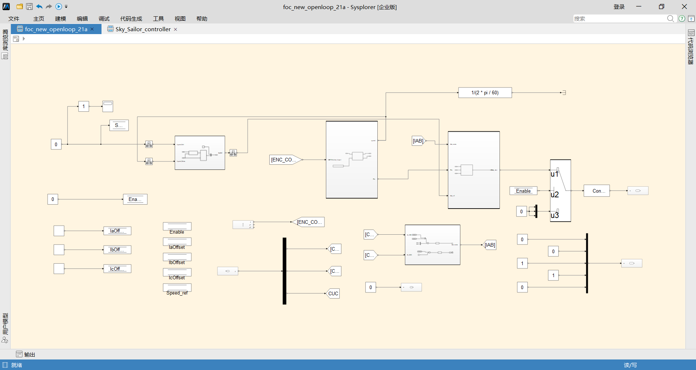This screenshot has width=696, height=370.
Task: Click the magnifier search icon
Action: pyautogui.click(x=671, y=18)
